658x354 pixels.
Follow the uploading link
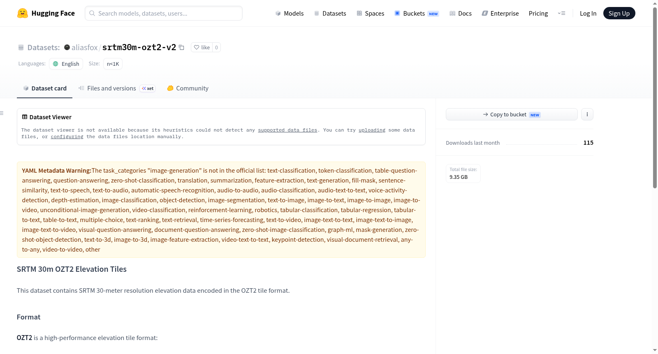(372, 130)
